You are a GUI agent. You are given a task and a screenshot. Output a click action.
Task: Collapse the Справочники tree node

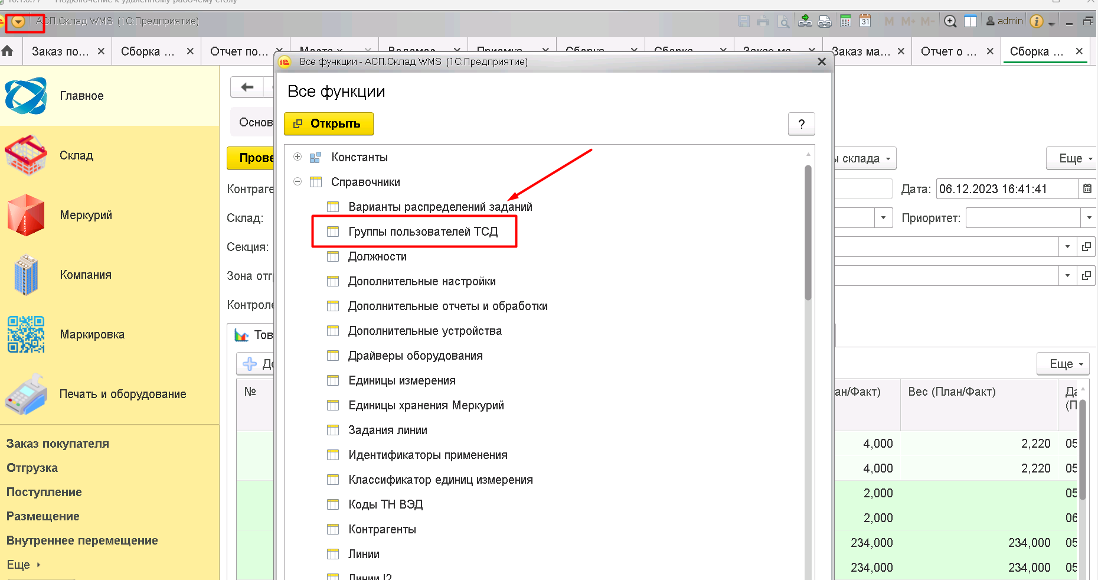coord(298,182)
